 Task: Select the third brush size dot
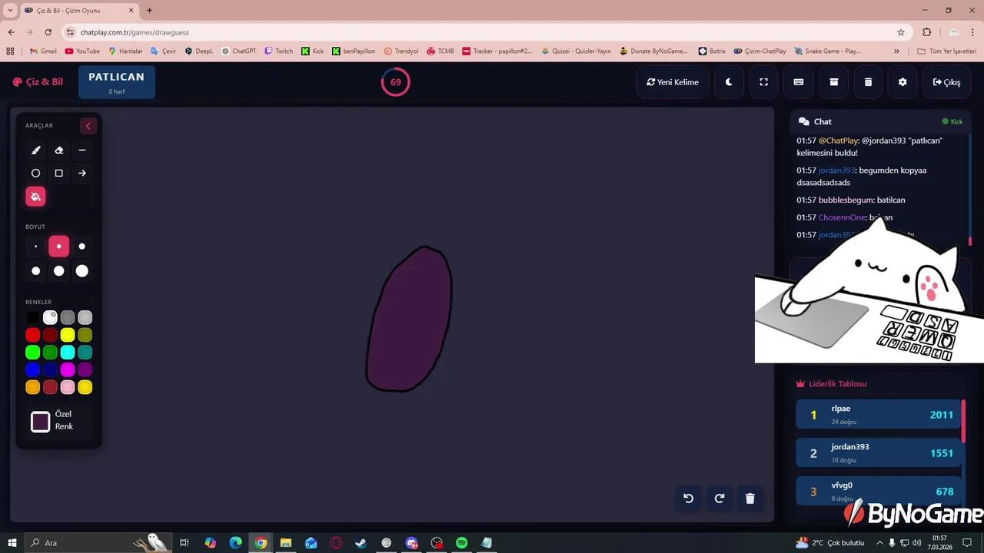click(81, 247)
